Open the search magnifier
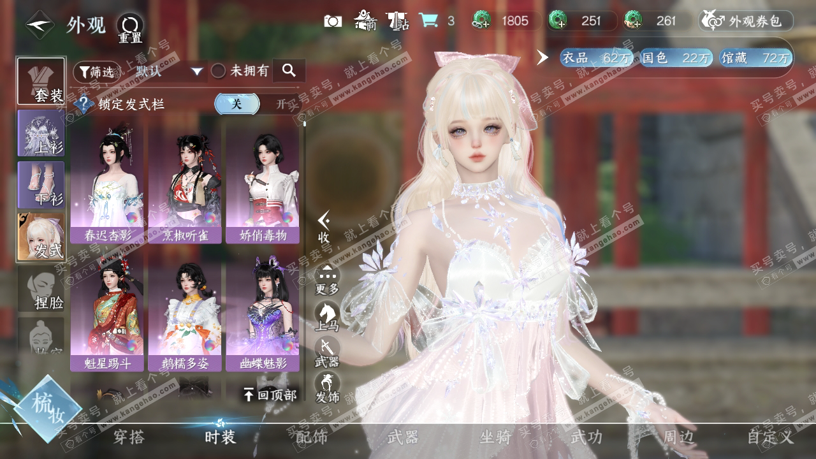 (289, 71)
